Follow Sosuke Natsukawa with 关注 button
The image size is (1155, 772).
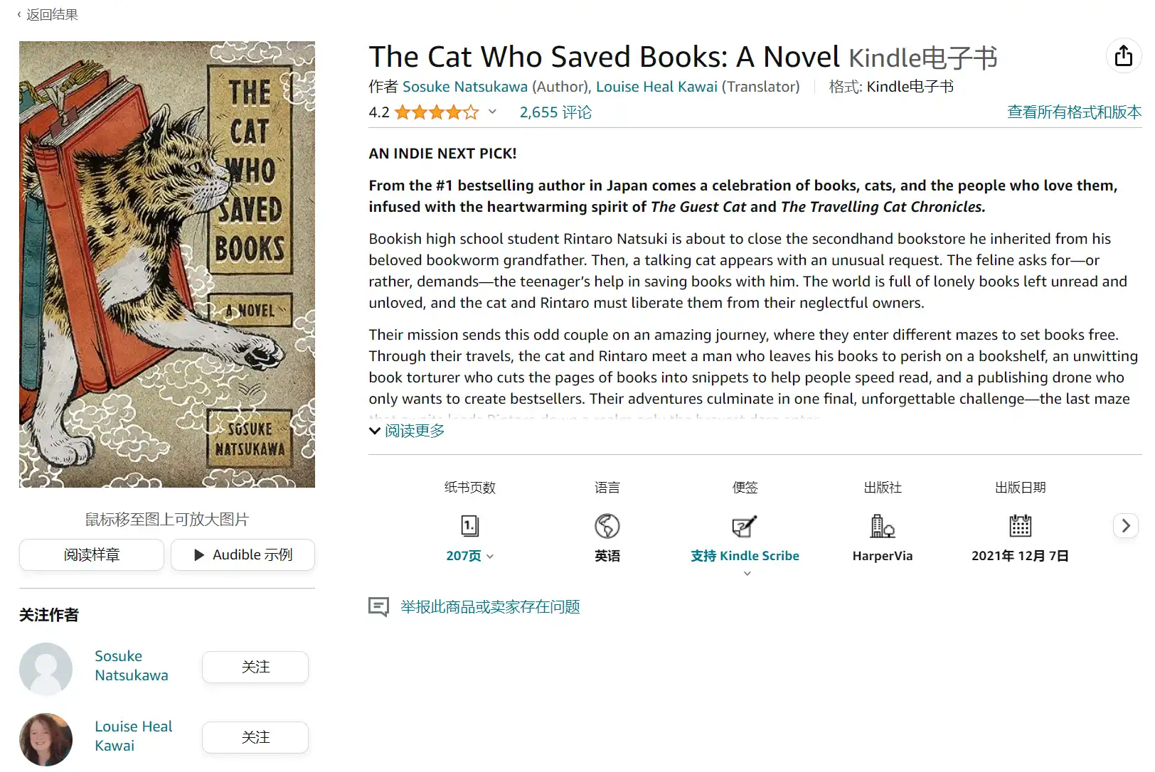[x=255, y=667]
